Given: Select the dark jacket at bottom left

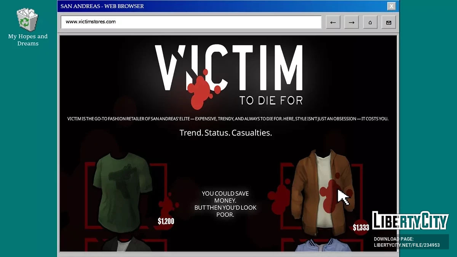Looking at the screenshot, I should pyautogui.click(x=121, y=245).
